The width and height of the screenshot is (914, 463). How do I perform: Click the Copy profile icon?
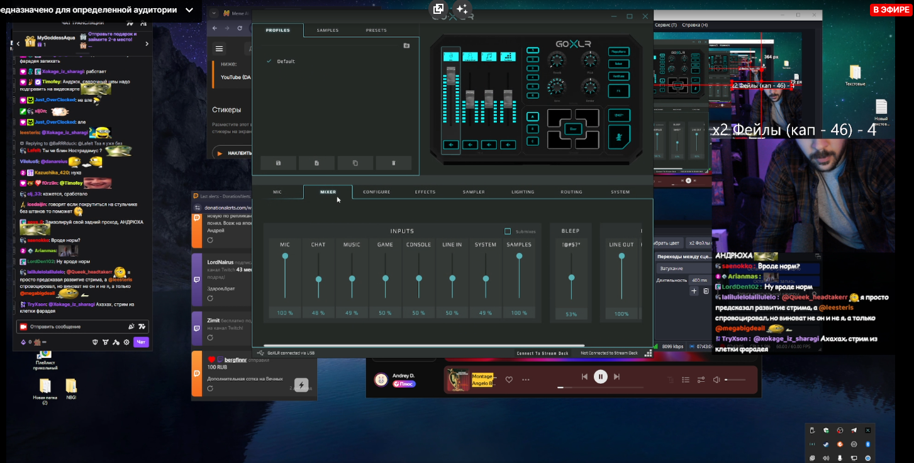click(x=355, y=163)
